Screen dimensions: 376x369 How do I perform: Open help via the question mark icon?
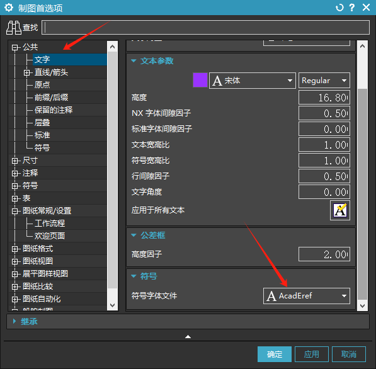click(352, 8)
